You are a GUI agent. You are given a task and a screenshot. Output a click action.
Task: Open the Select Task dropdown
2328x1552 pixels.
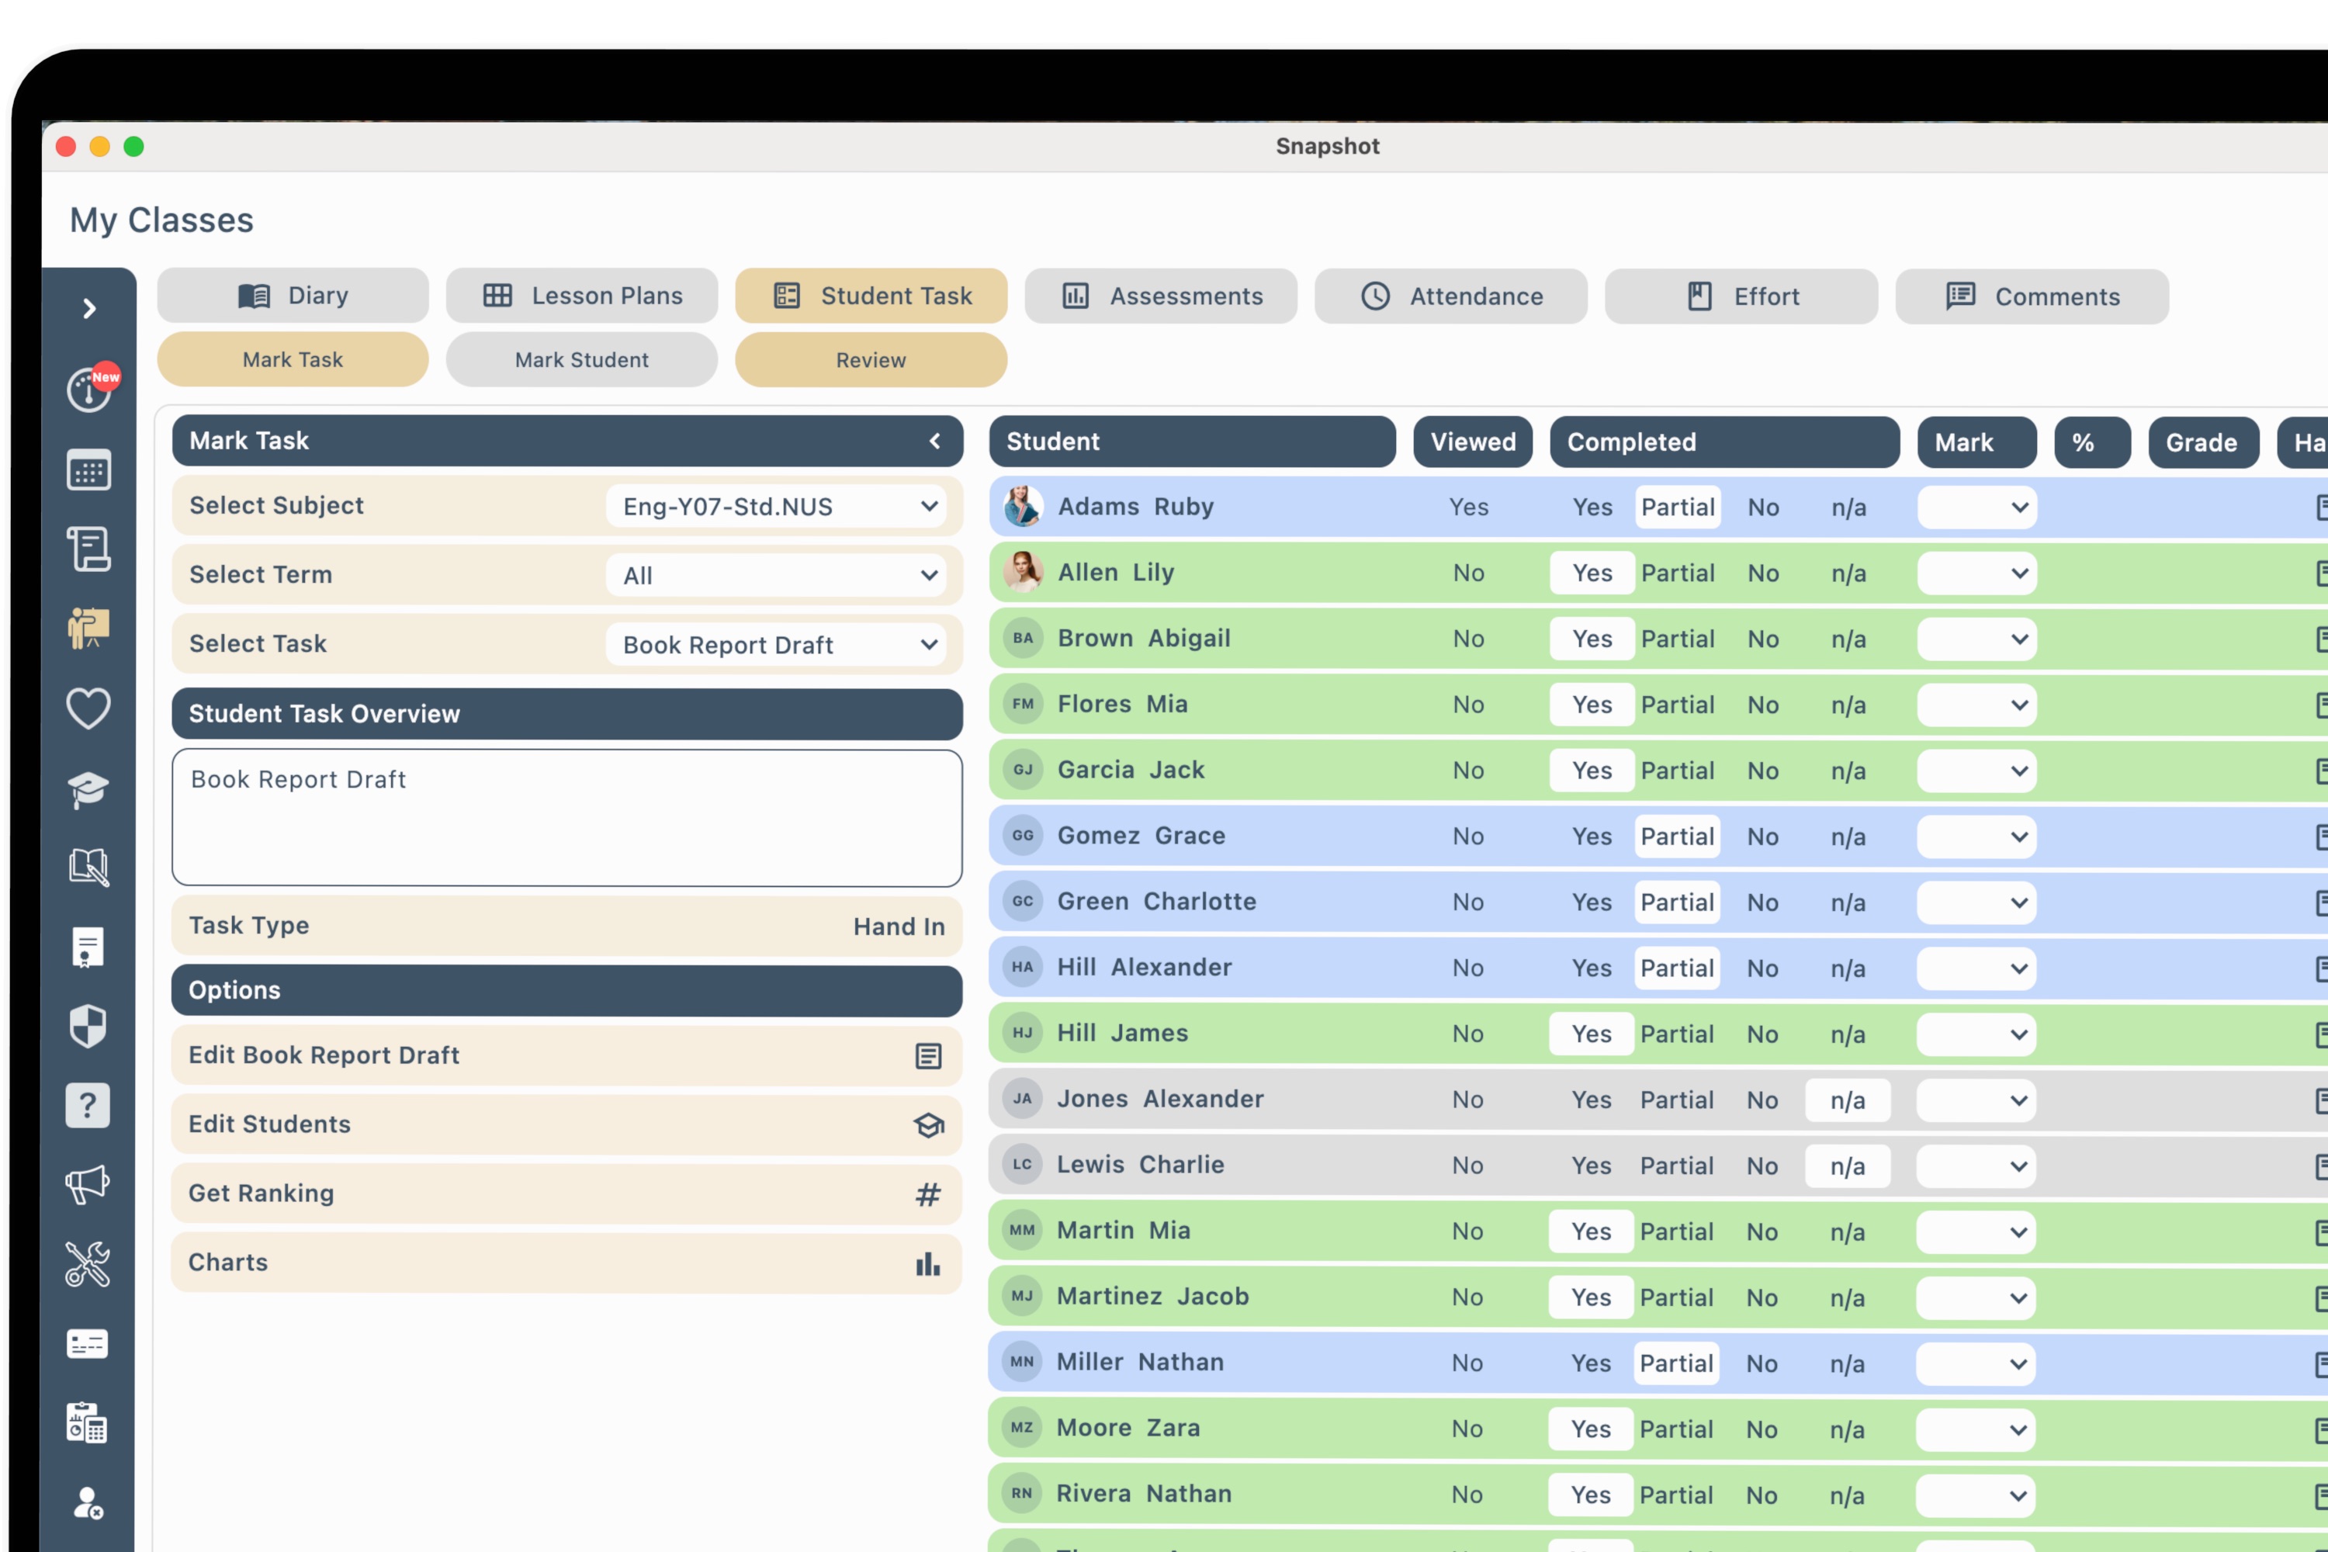pos(776,646)
